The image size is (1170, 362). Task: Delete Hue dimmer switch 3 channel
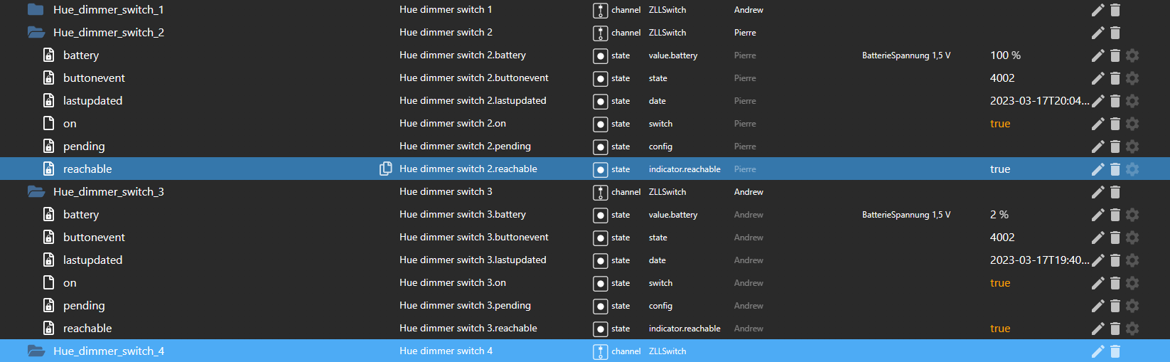click(x=1115, y=192)
